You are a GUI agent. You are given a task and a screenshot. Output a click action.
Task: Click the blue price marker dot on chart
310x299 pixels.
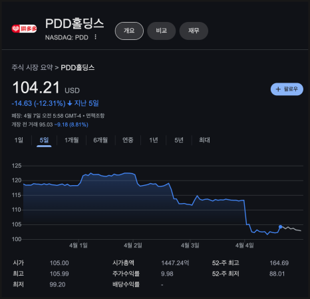coord(281,227)
